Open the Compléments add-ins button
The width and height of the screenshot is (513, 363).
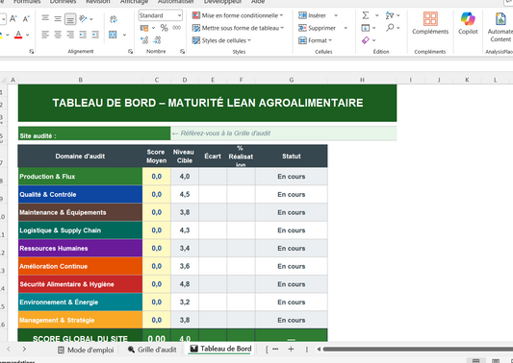[430, 22]
